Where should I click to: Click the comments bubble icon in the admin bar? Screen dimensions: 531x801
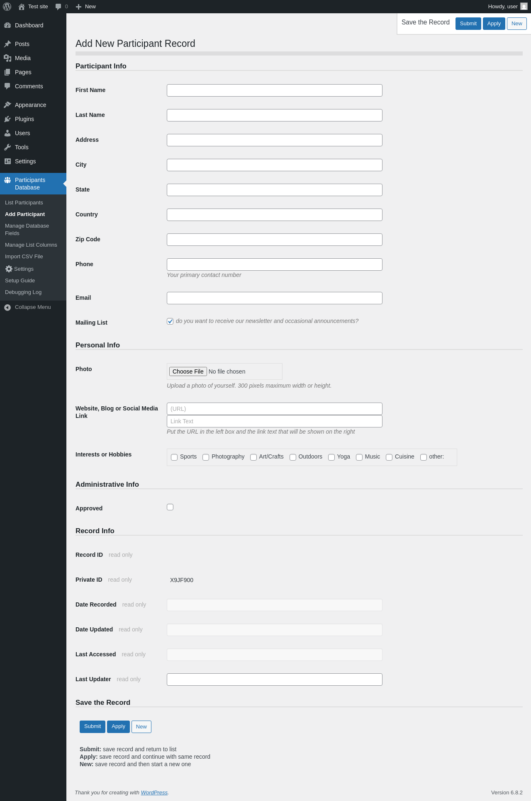point(58,7)
